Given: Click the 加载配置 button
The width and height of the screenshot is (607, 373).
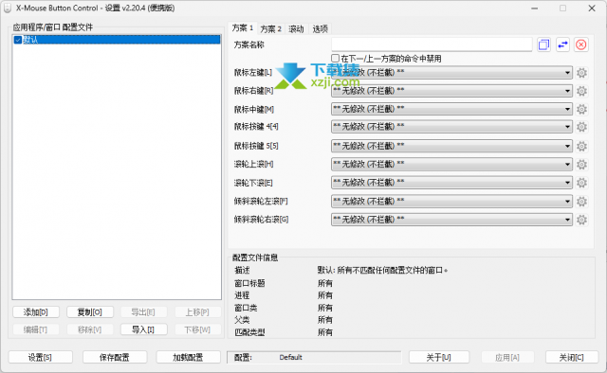Looking at the screenshot, I should (188, 357).
